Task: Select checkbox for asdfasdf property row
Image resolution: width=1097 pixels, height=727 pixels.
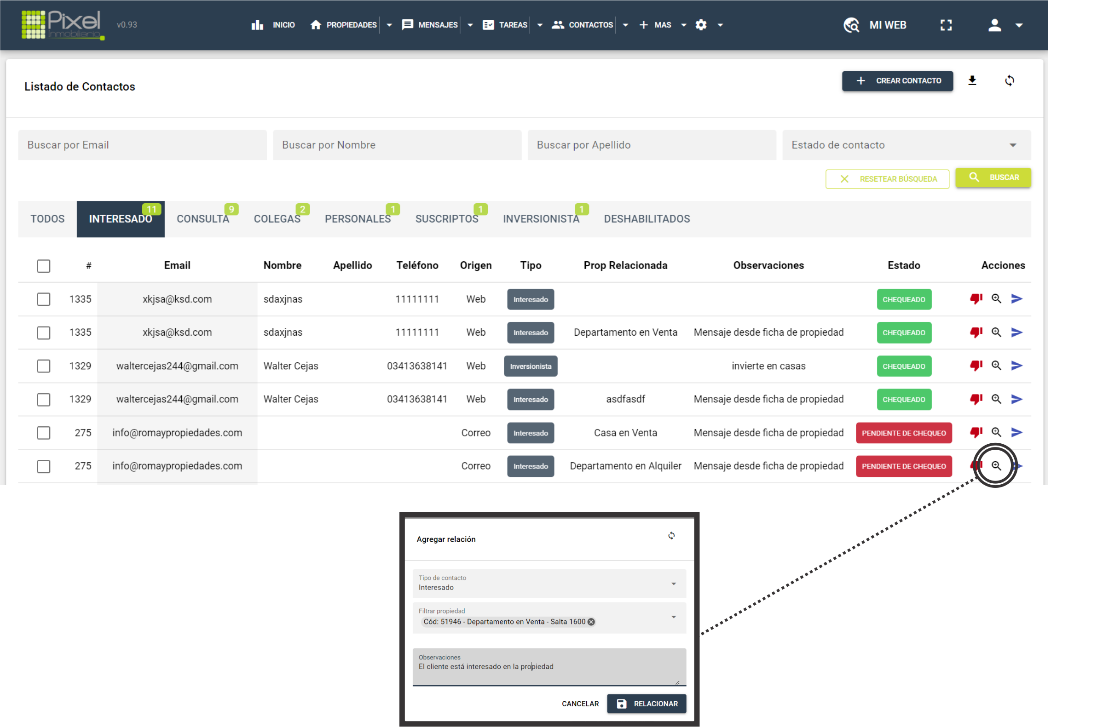Action: (x=44, y=399)
